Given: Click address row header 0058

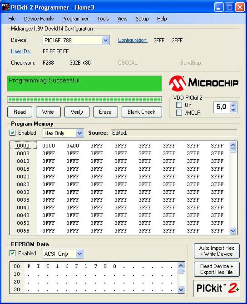Looking at the screenshot, I should pos(23,231).
